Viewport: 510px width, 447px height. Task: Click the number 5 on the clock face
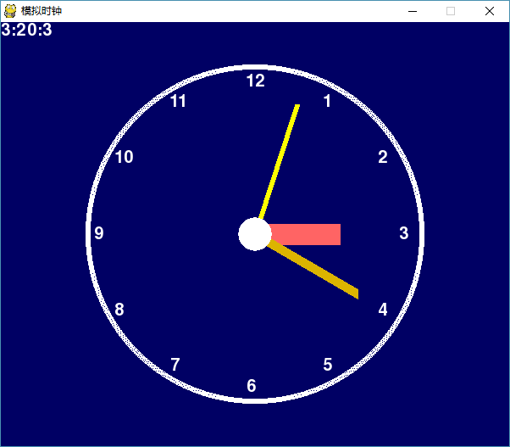pos(328,365)
